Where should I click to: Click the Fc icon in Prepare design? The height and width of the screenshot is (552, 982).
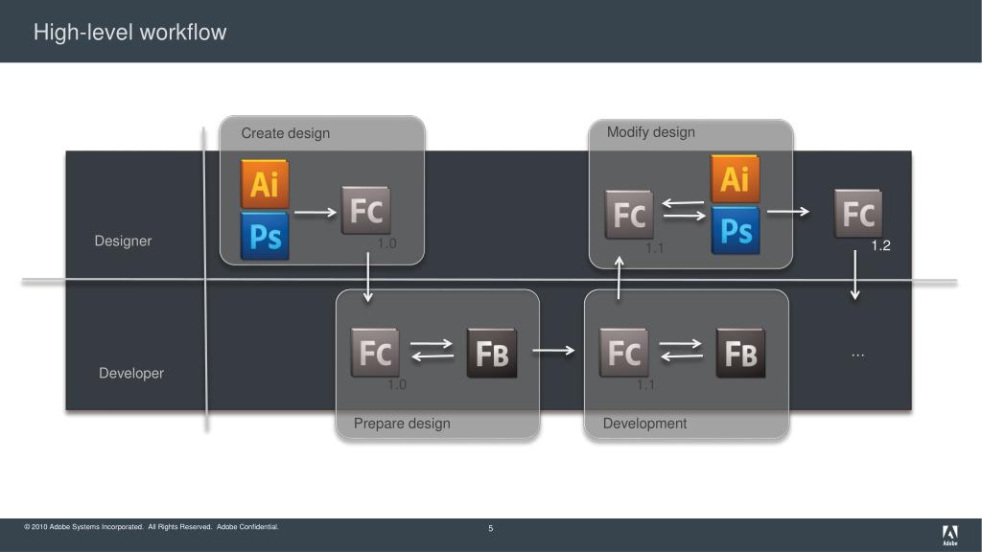click(375, 353)
